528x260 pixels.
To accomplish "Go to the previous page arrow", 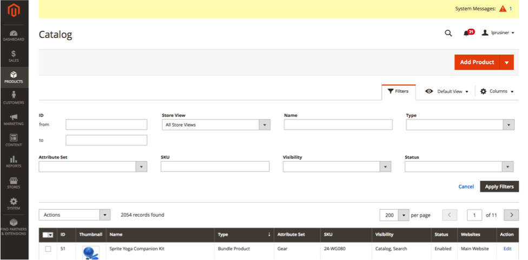I will (x=450, y=215).
